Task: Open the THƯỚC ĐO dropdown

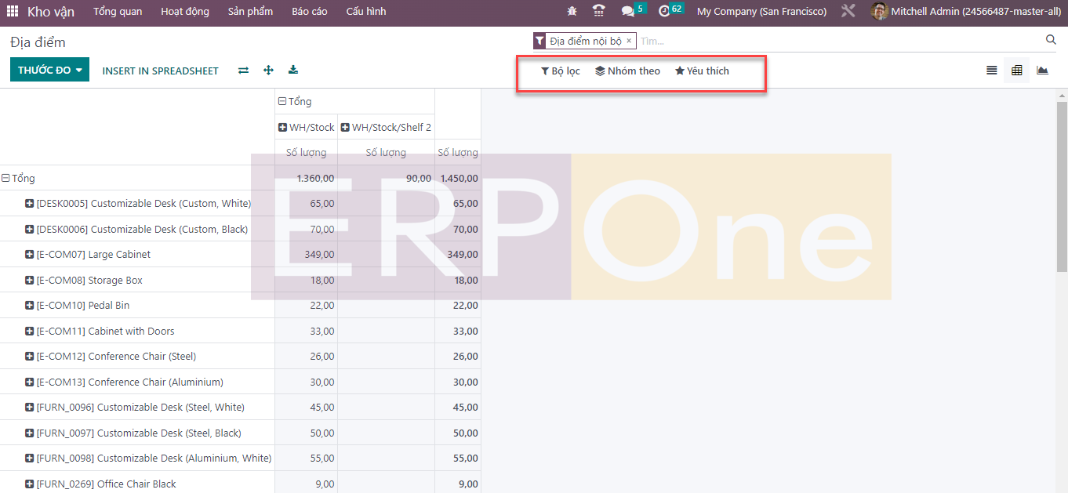Action: click(49, 71)
